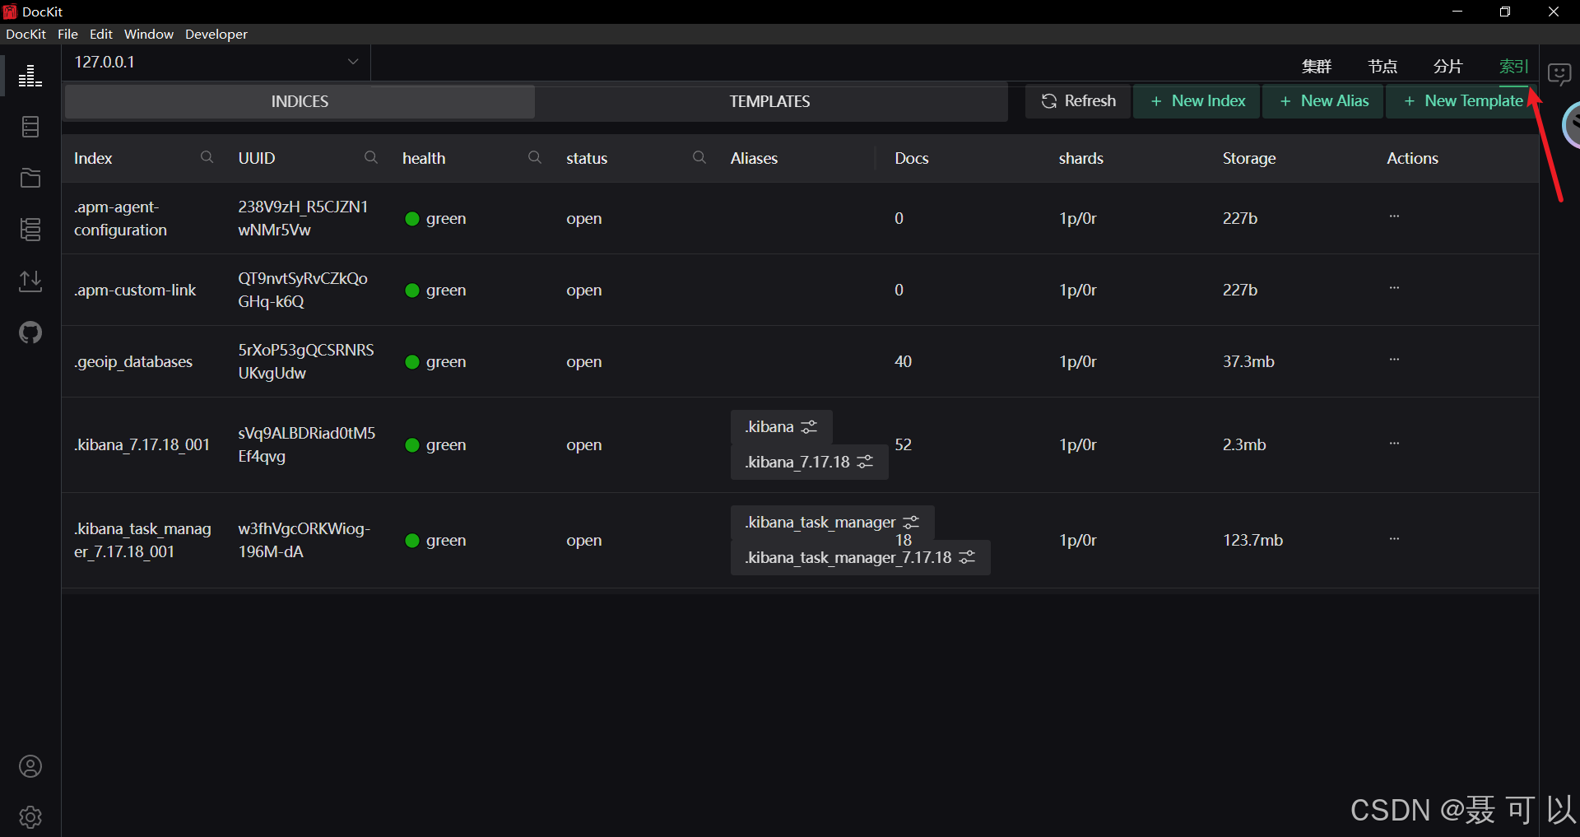Click the New Alias button

1323,101
